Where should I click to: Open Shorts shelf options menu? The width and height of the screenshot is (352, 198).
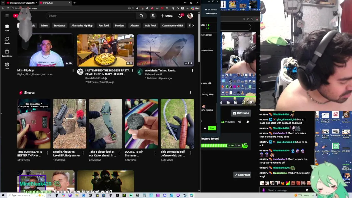(190, 93)
